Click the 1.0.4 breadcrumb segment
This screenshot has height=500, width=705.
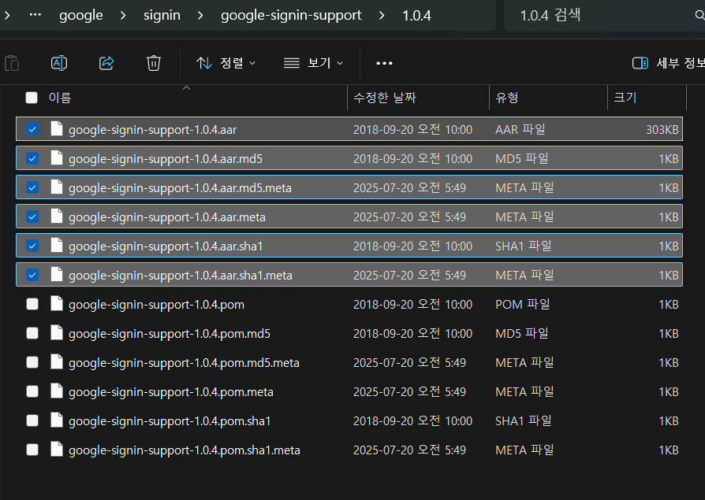[416, 16]
